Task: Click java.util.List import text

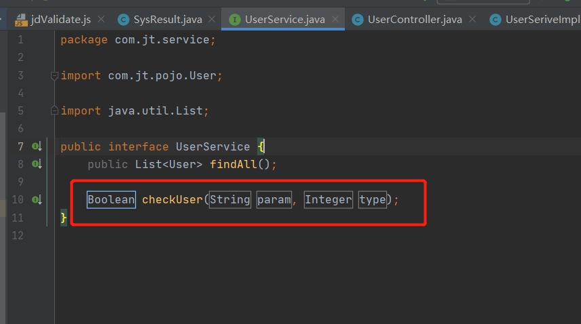Action: tap(155, 110)
